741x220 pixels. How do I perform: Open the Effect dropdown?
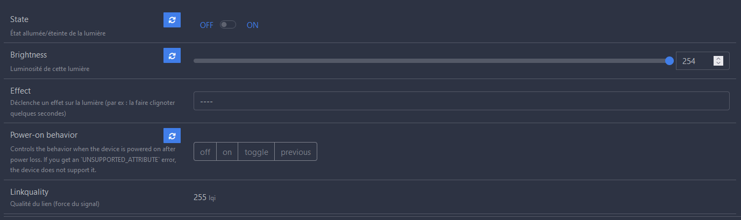pos(461,101)
